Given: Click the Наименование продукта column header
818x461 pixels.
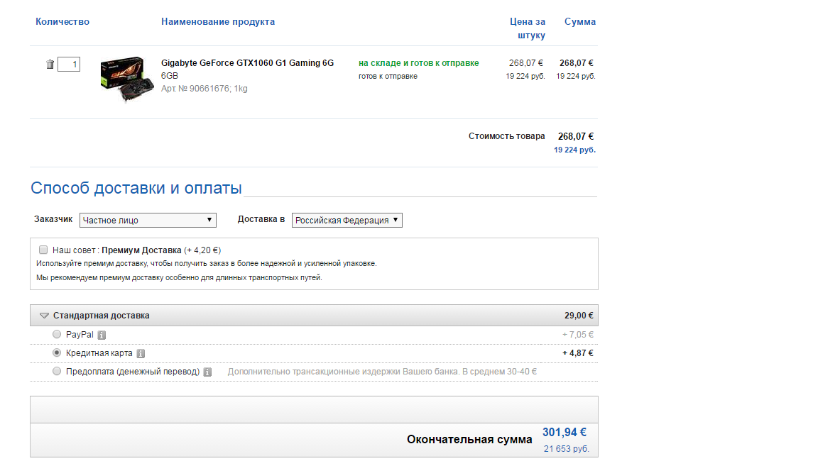Looking at the screenshot, I should tap(218, 22).
